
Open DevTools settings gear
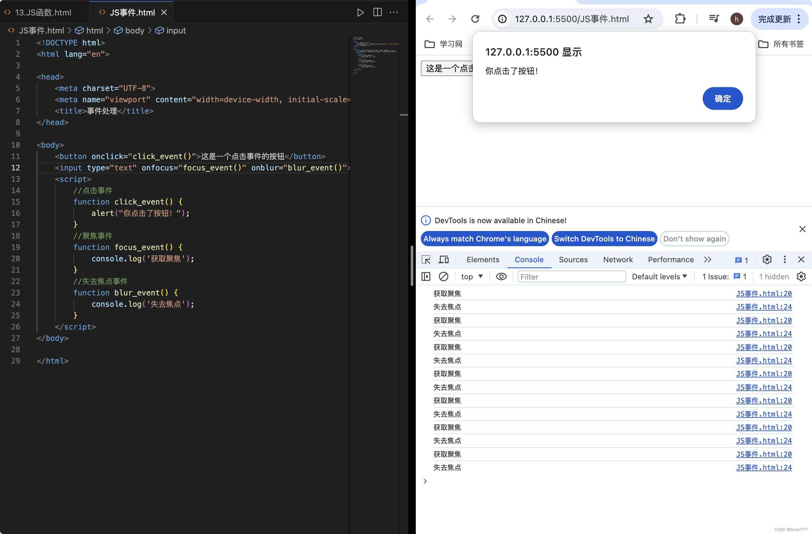pos(767,259)
